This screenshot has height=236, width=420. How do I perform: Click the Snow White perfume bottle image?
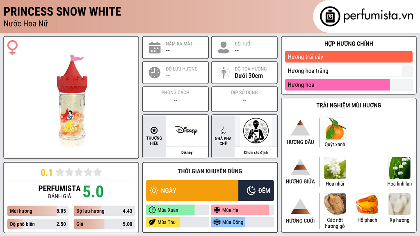point(72,100)
